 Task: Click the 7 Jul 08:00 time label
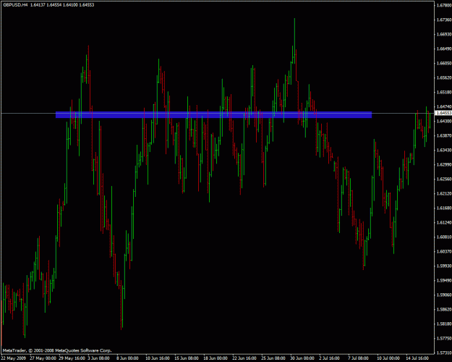(358, 358)
